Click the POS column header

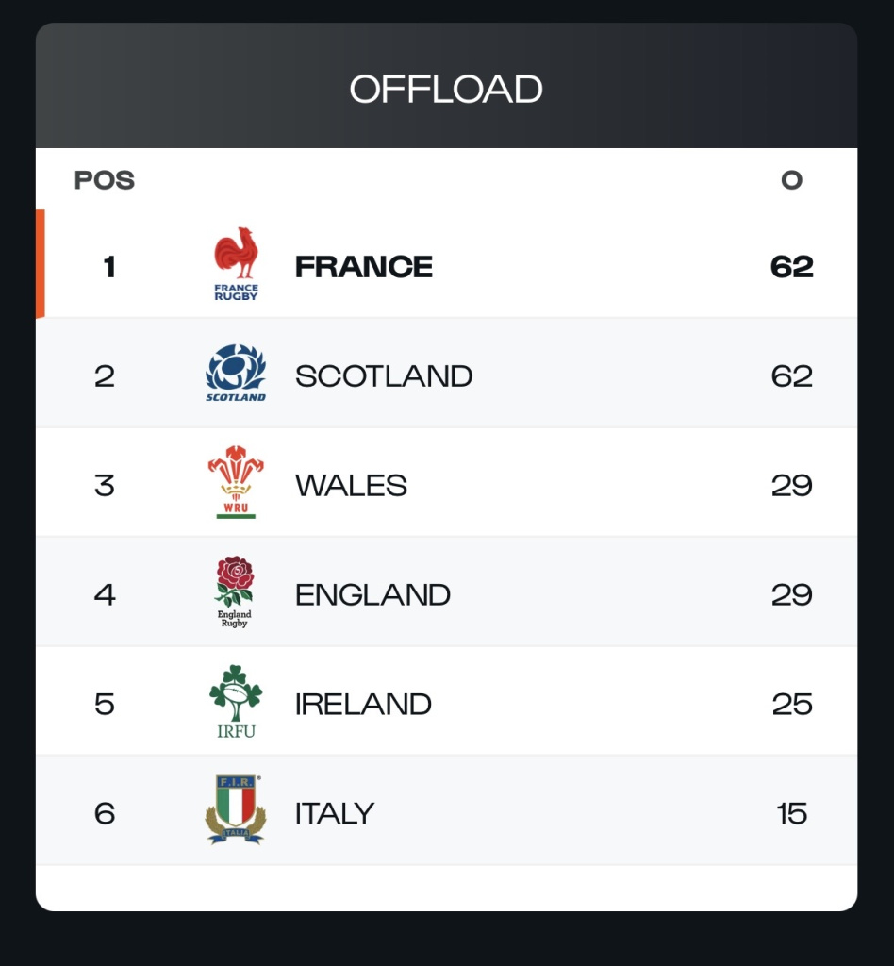pyautogui.click(x=105, y=180)
